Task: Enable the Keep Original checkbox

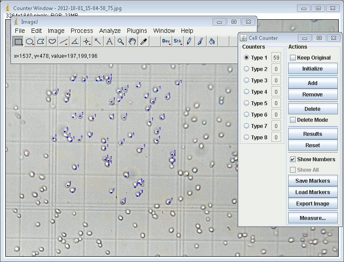Action: [293, 57]
